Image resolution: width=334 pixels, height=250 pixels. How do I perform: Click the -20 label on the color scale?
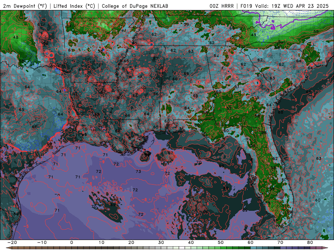12,242
